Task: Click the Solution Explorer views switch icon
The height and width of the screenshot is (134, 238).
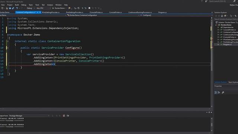Action: pos(225,16)
